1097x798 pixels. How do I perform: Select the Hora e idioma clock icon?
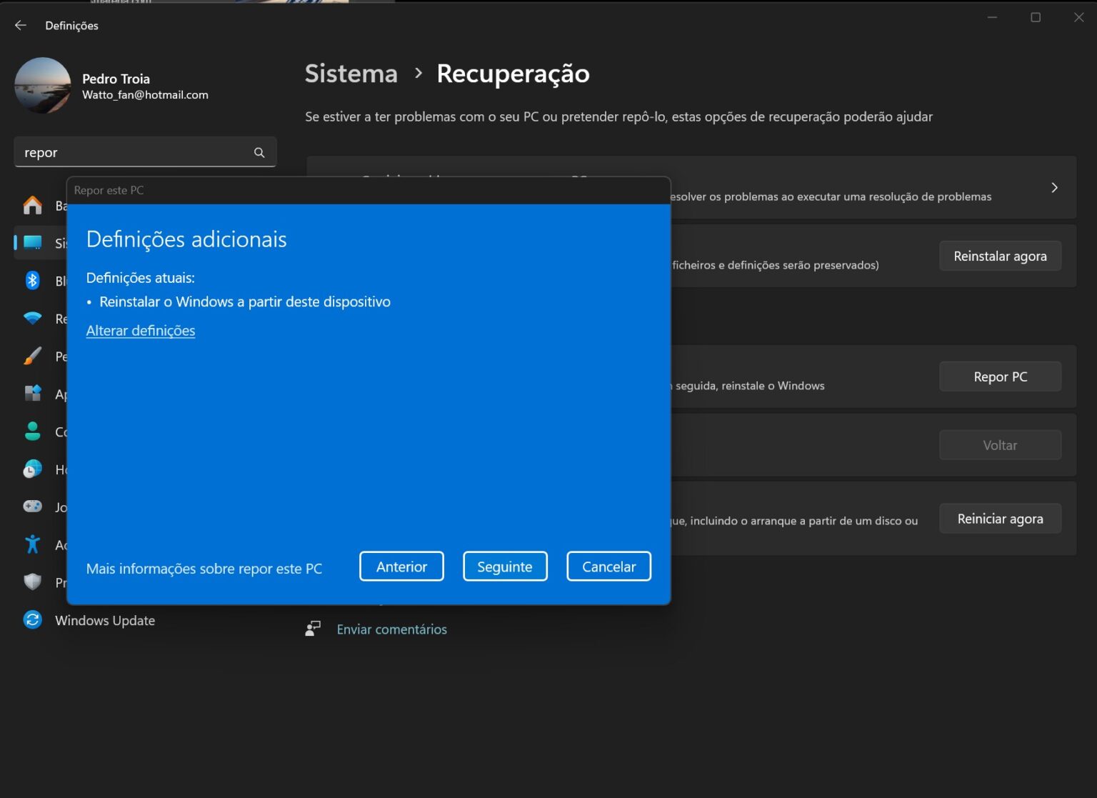click(x=33, y=469)
